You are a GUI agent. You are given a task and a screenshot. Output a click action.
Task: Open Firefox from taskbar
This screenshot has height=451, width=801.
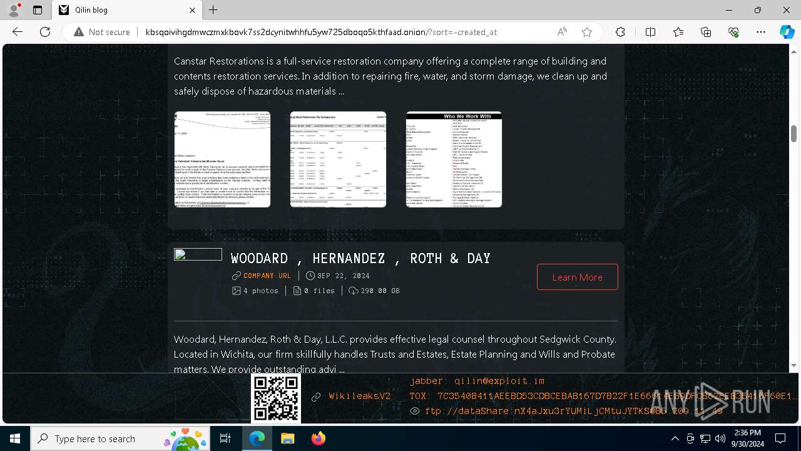coord(319,438)
